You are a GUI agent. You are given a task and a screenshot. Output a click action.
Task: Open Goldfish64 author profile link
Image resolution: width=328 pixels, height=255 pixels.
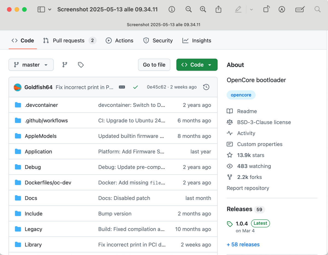click(x=39, y=87)
